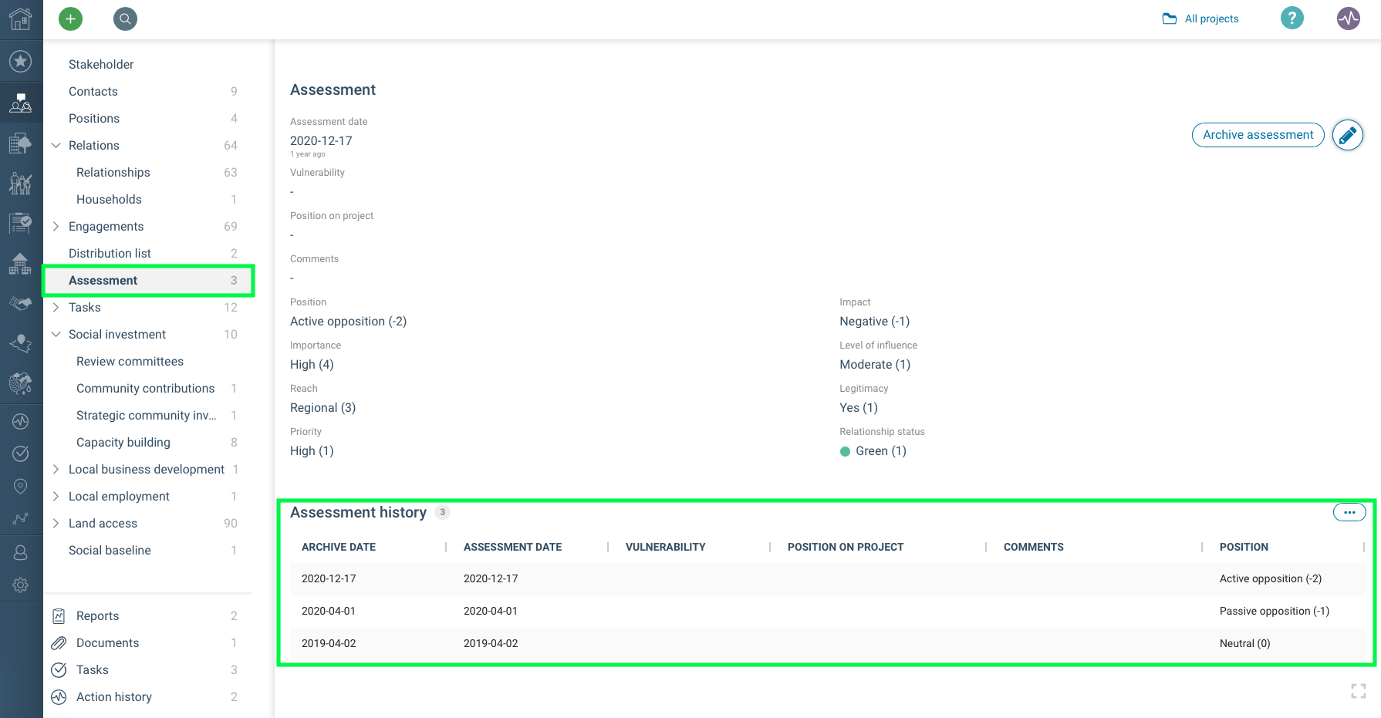The height and width of the screenshot is (718, 1381).
Task: Click the activity pulse avatar icon top right
Action: [x=1349, y=19]
